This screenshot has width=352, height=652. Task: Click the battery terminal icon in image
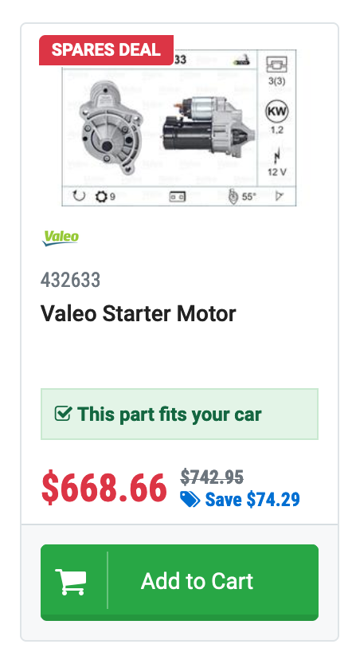pos(178,196)
